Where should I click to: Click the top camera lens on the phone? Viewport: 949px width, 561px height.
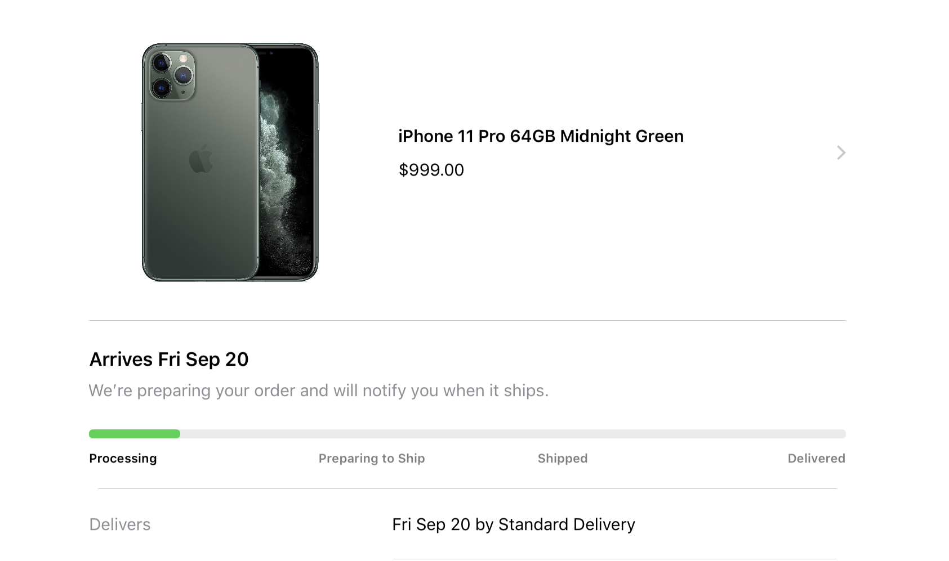pos(162,63)
